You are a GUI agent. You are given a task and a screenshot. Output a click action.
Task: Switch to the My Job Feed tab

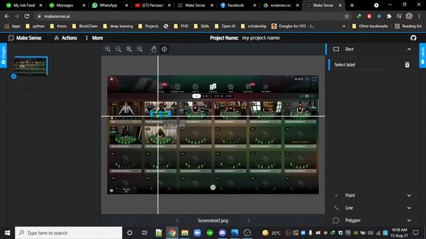(x=24, y=5)
